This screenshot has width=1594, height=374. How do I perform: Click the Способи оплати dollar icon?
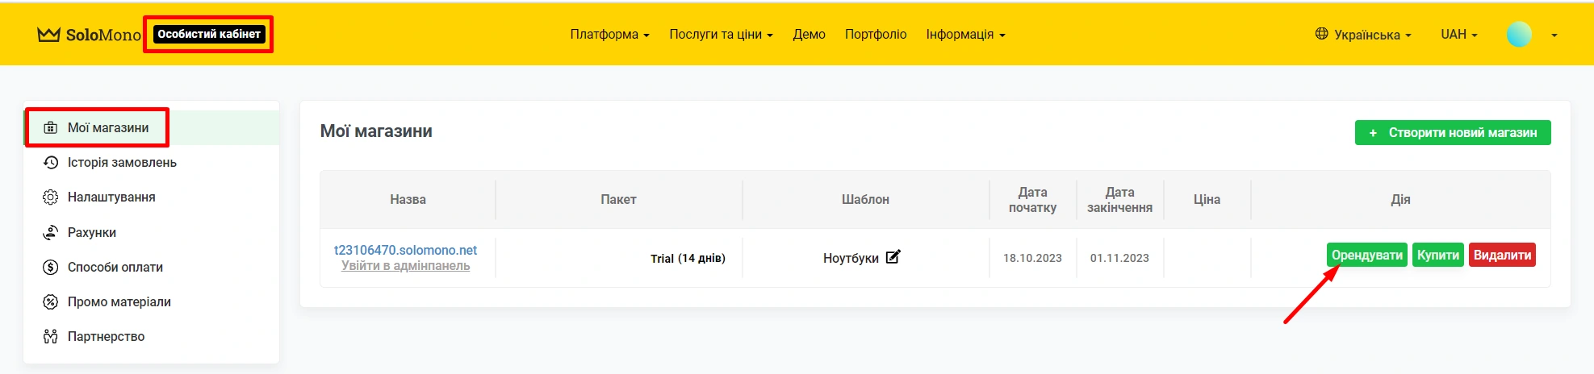50,267
